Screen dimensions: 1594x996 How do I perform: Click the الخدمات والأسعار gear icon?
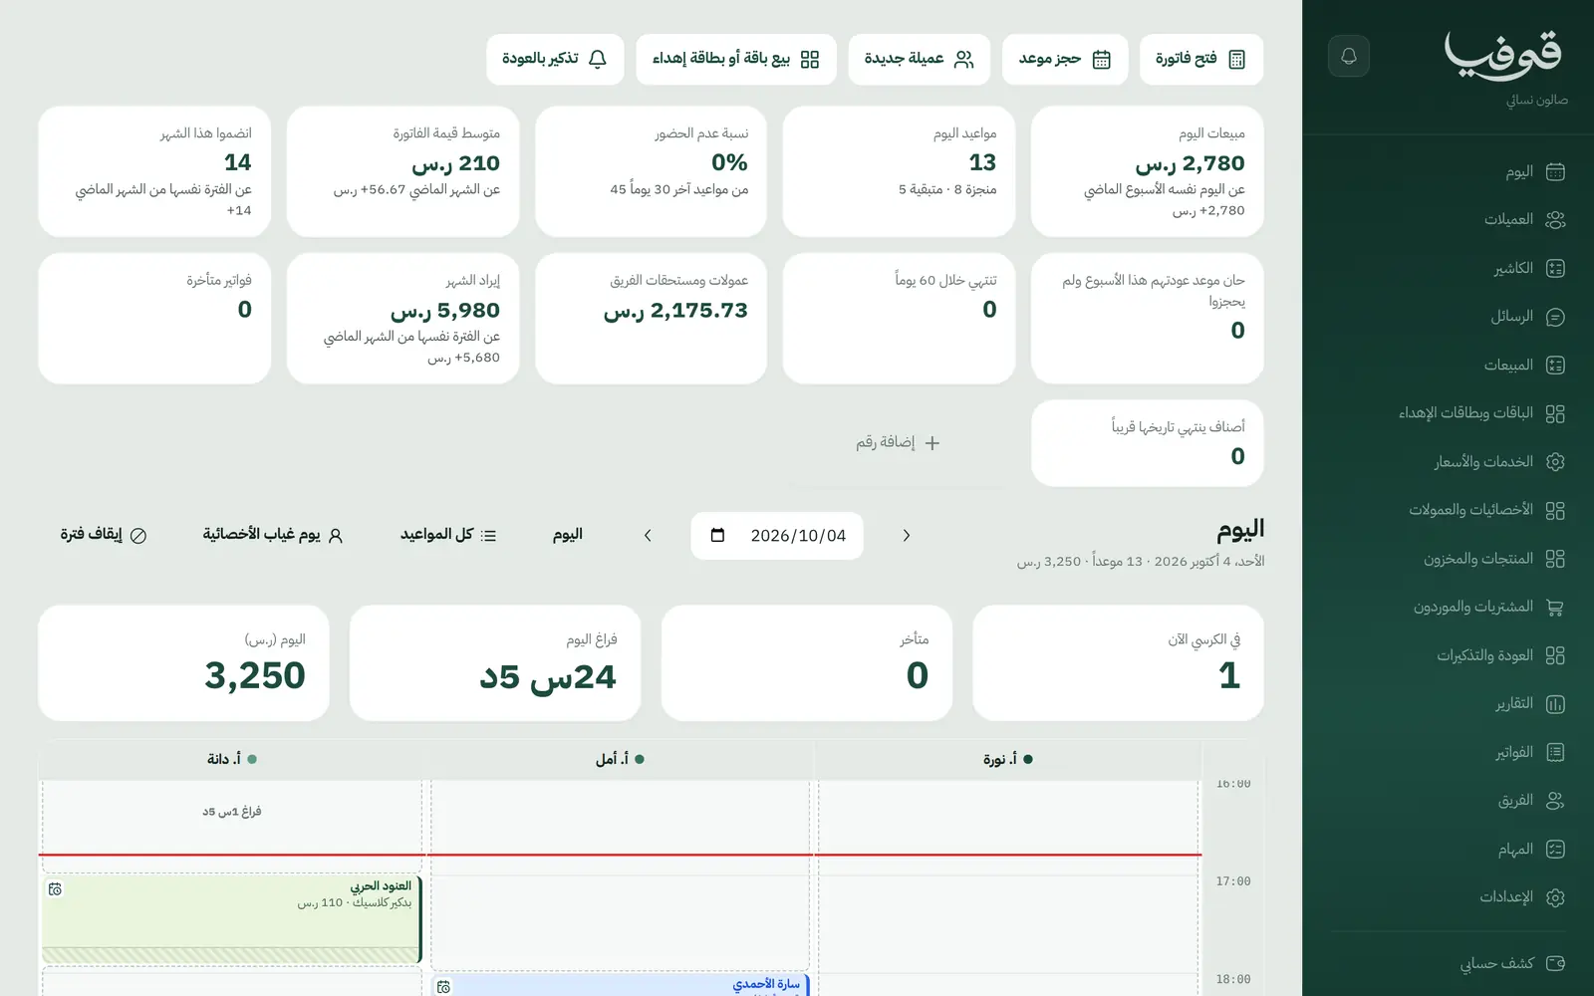[1555, 462]
